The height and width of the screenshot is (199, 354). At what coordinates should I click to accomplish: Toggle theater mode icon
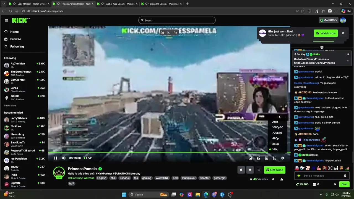(x=266, y=158)
